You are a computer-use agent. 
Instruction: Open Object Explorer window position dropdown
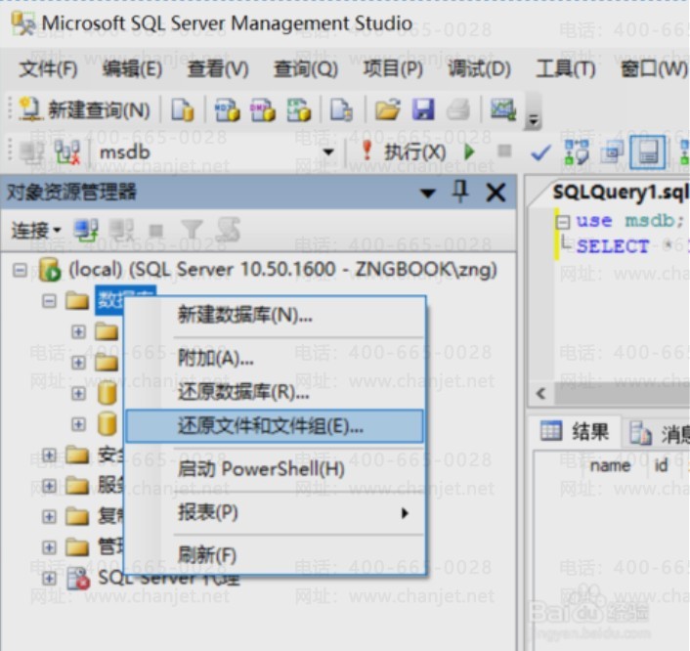click(x=427, y=193)
